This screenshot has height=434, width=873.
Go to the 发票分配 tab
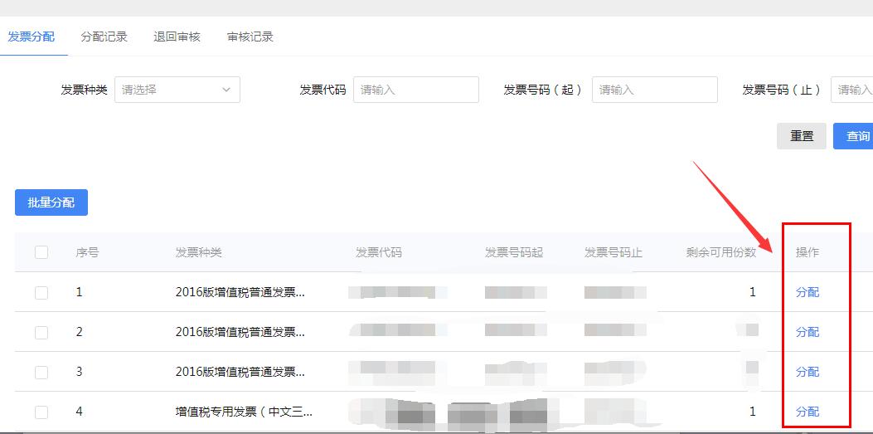31,37
